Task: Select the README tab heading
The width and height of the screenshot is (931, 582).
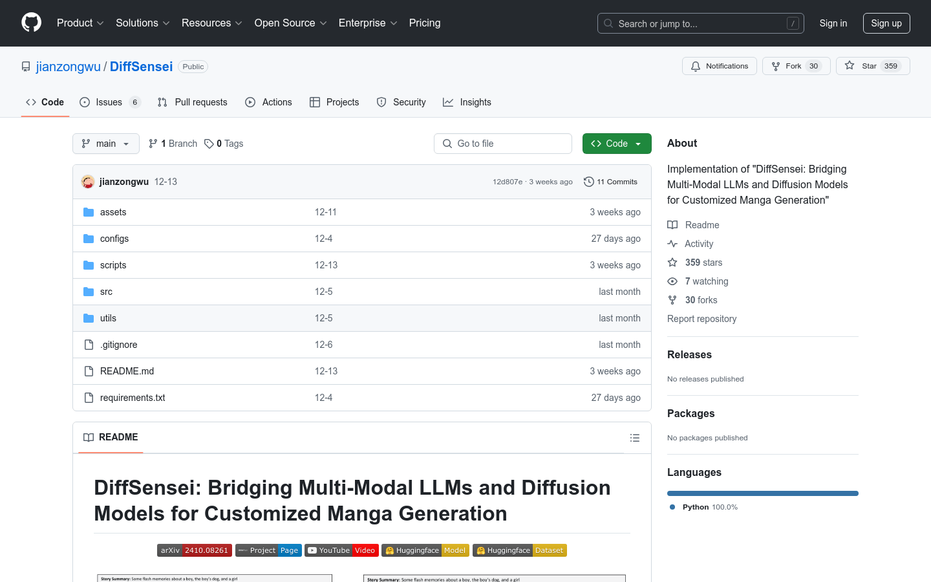Action: tap(111, 437)
